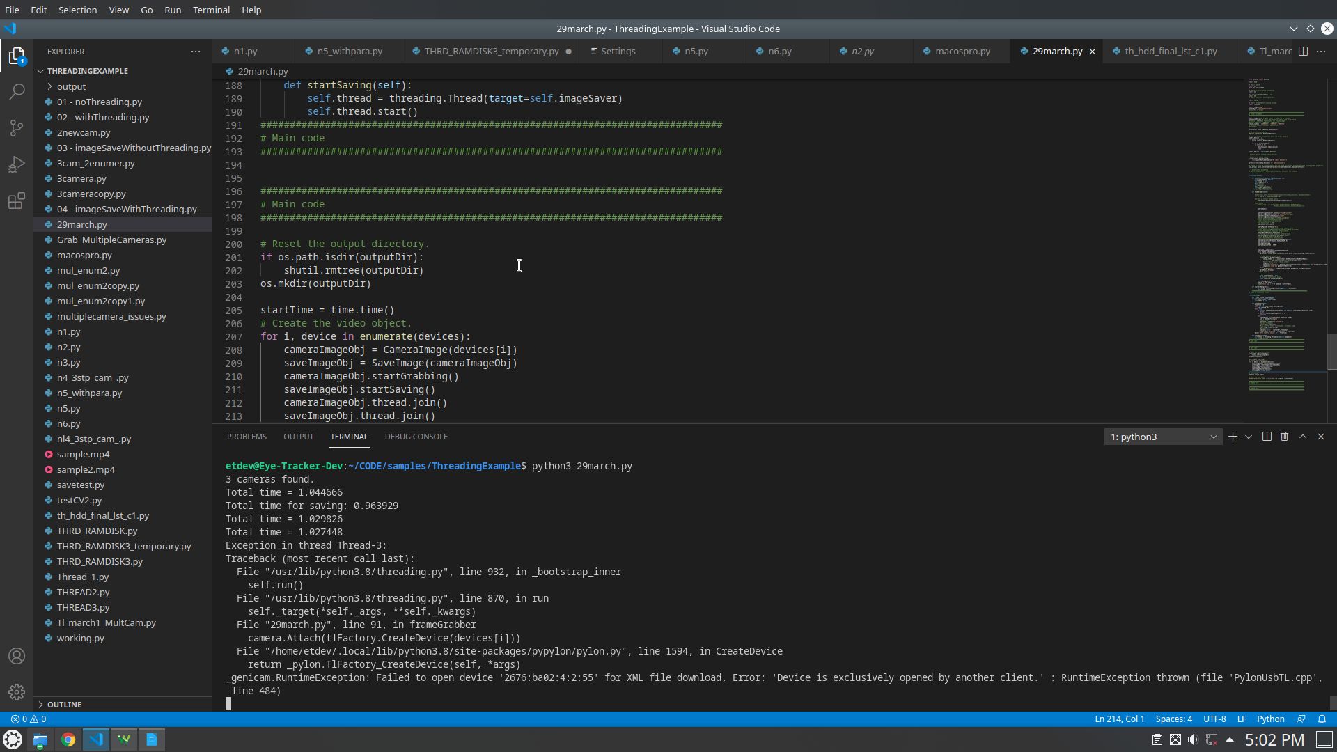
Task: Open the Extensions view
Action: [17, 201]
